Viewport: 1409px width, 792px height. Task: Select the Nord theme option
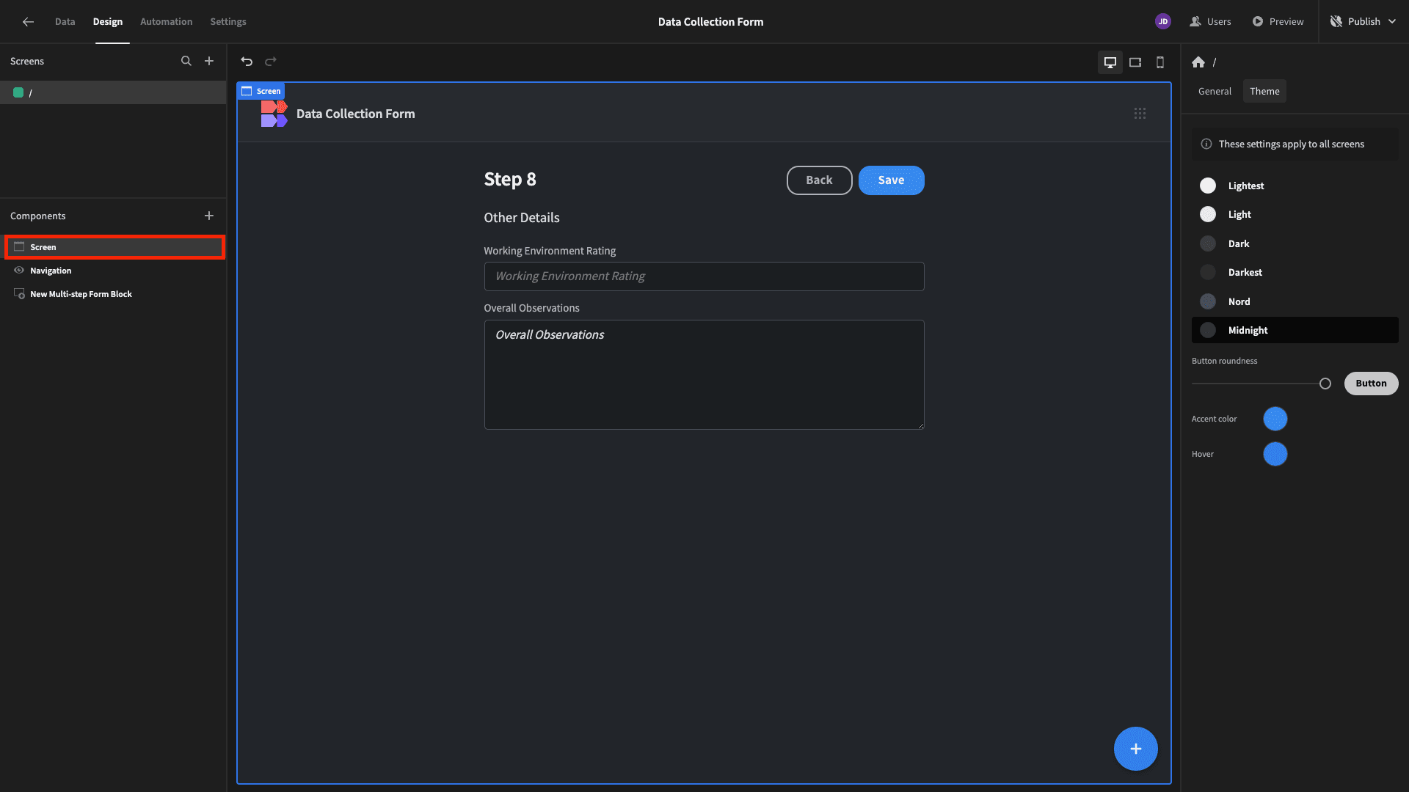coord(1239,301)
